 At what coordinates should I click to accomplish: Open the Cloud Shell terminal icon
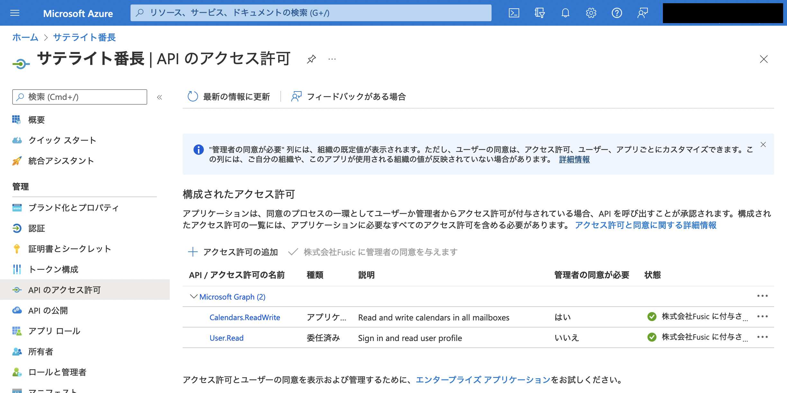514,13
